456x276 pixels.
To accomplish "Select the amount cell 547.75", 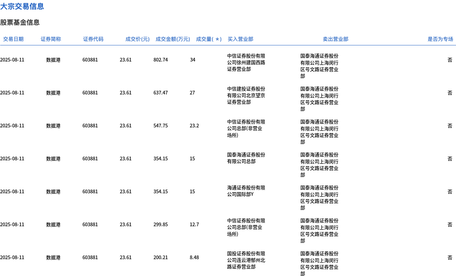I will [x=161, y=126].
